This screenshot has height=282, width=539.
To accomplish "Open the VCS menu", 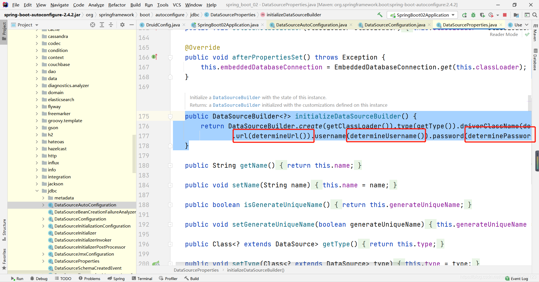I will click(x=177, y=5).
